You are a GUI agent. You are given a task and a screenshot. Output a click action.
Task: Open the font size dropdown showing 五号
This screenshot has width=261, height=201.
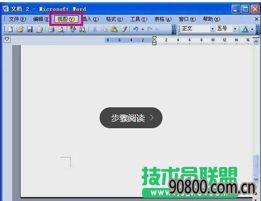[x=227, y=29]
